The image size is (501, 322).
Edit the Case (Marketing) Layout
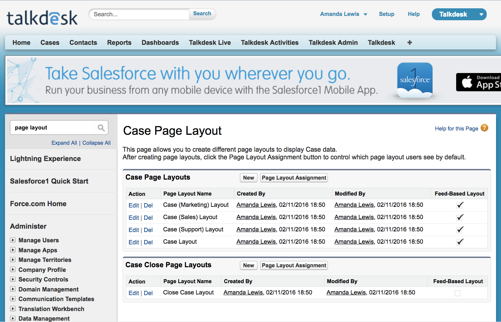tap(134, 205)
